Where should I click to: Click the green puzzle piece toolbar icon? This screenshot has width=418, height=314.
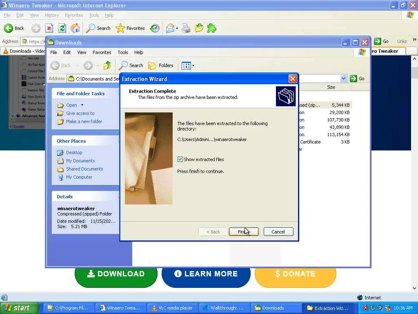(x=212, y=28)
